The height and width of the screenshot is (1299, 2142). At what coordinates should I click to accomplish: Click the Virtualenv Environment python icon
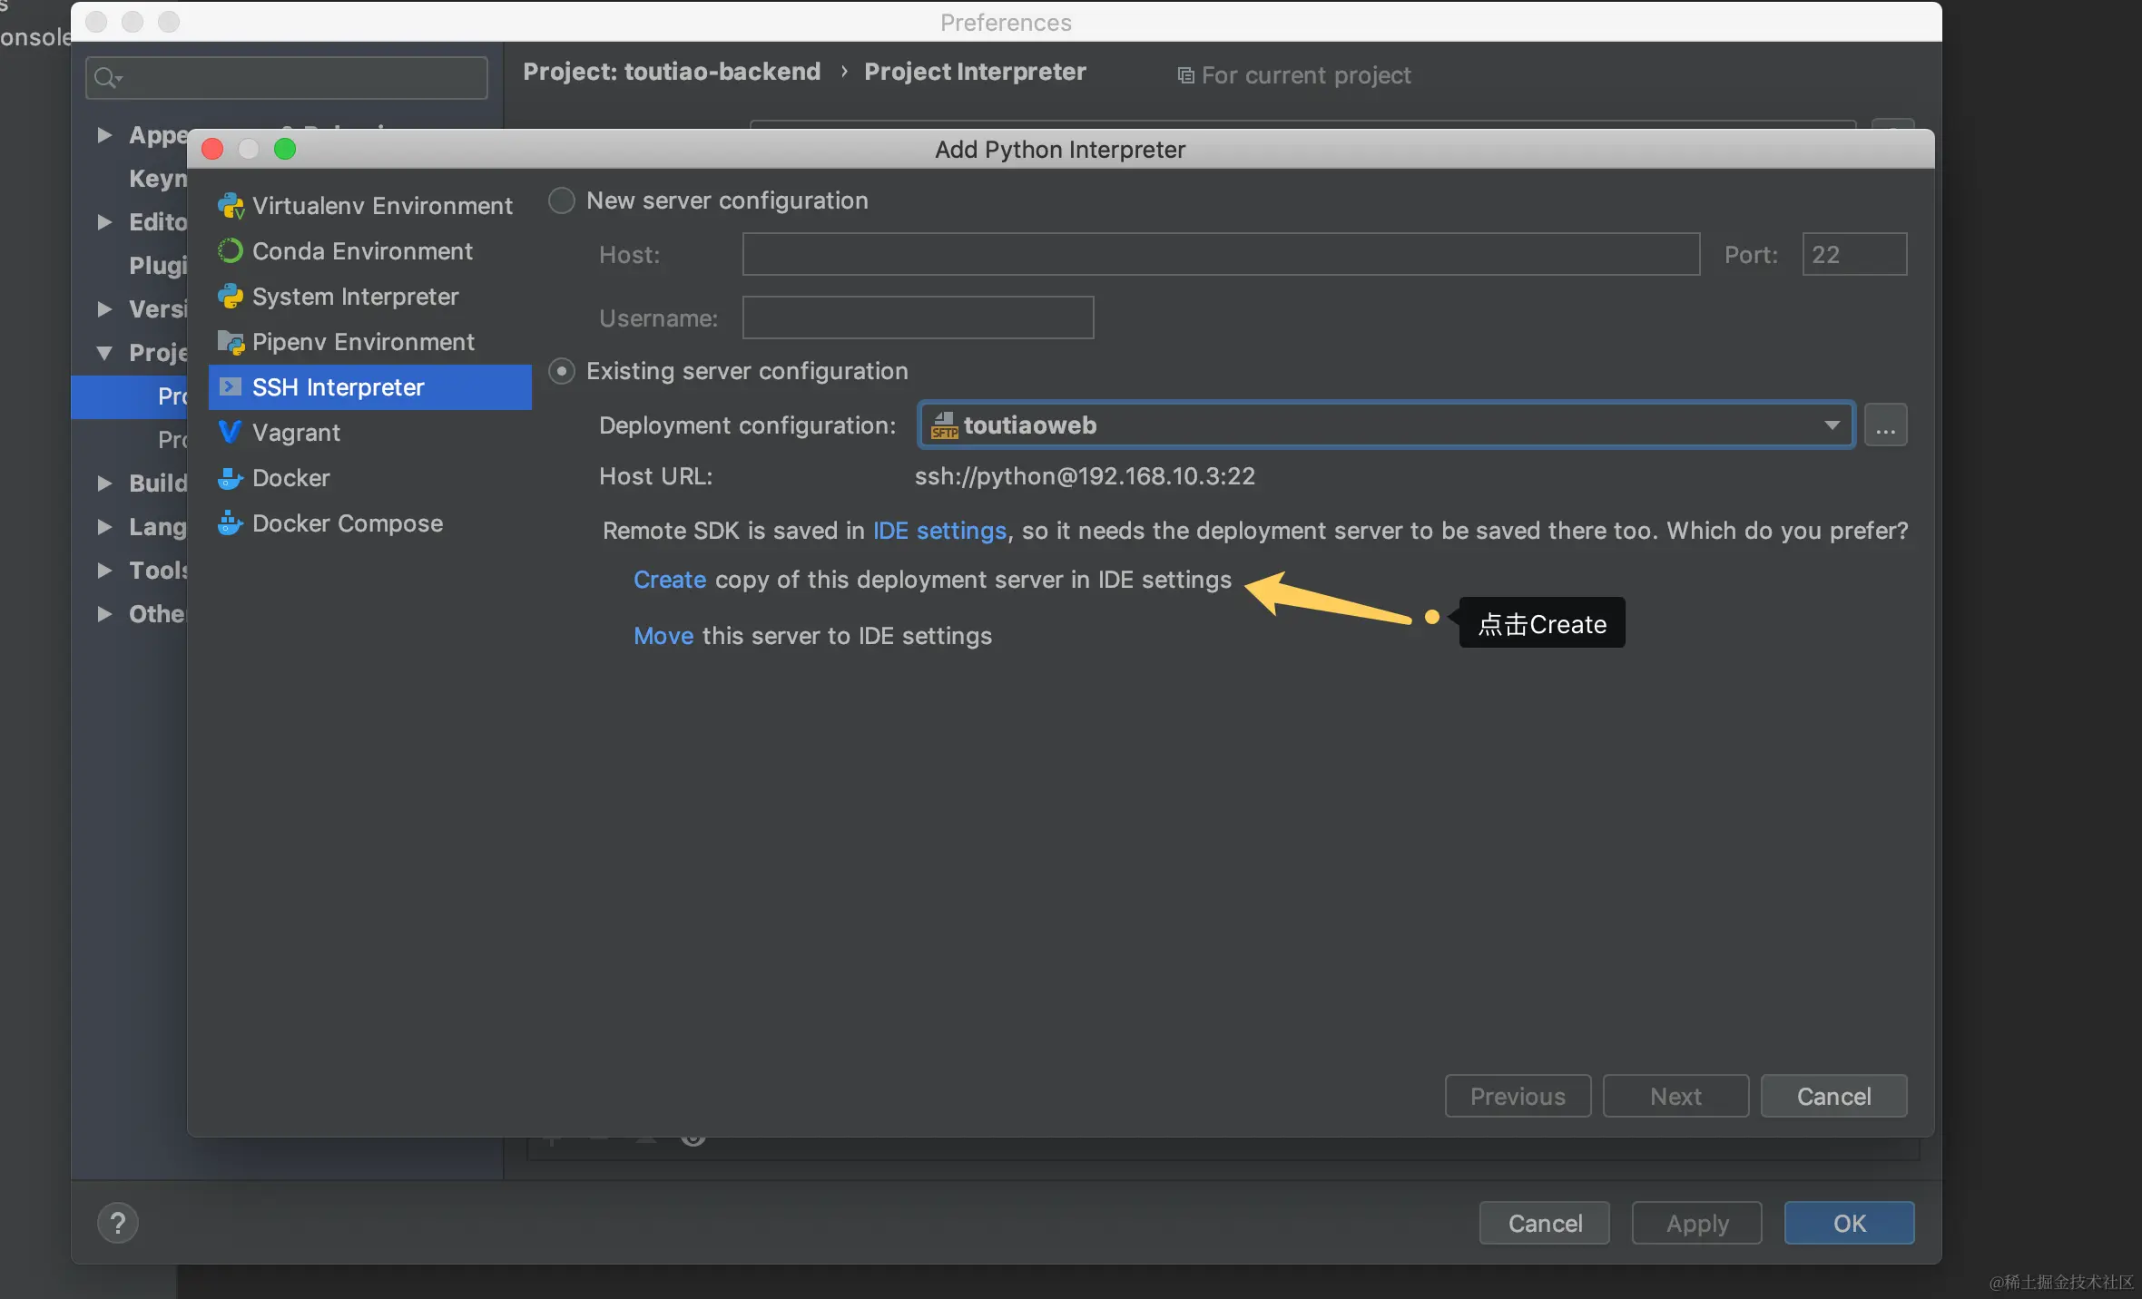pyautogui.click(x=231, y=206)
